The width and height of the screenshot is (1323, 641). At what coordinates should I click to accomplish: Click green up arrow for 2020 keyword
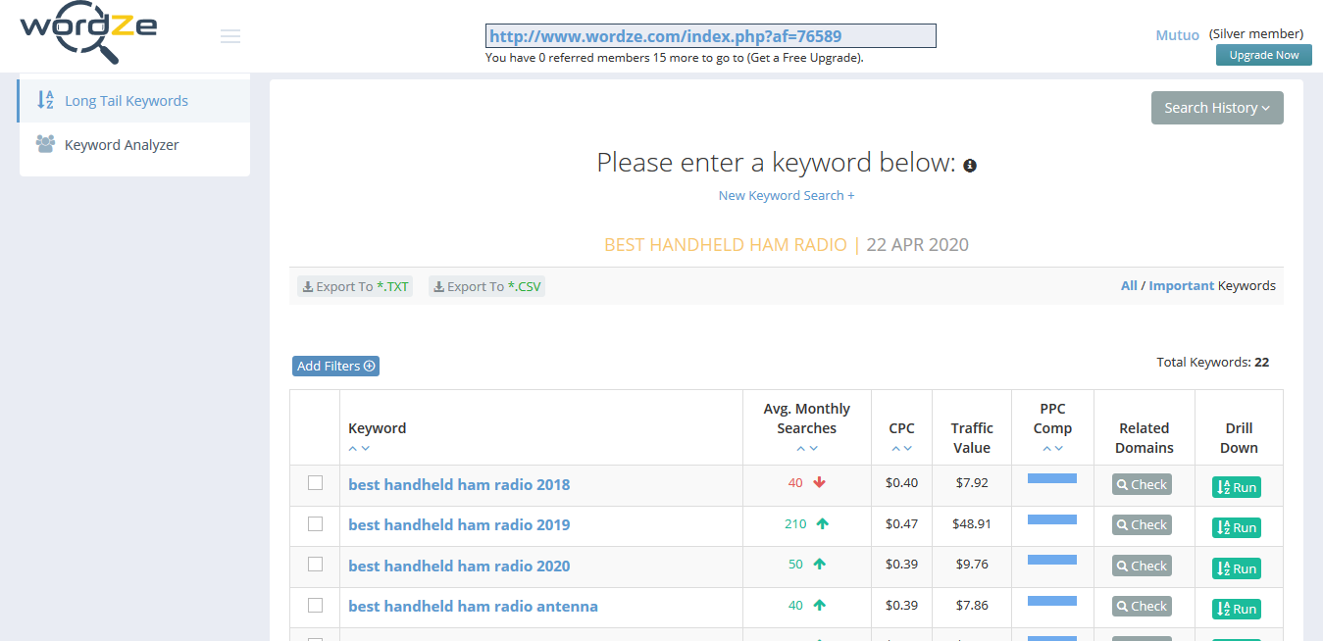click(x=820, y=565)
